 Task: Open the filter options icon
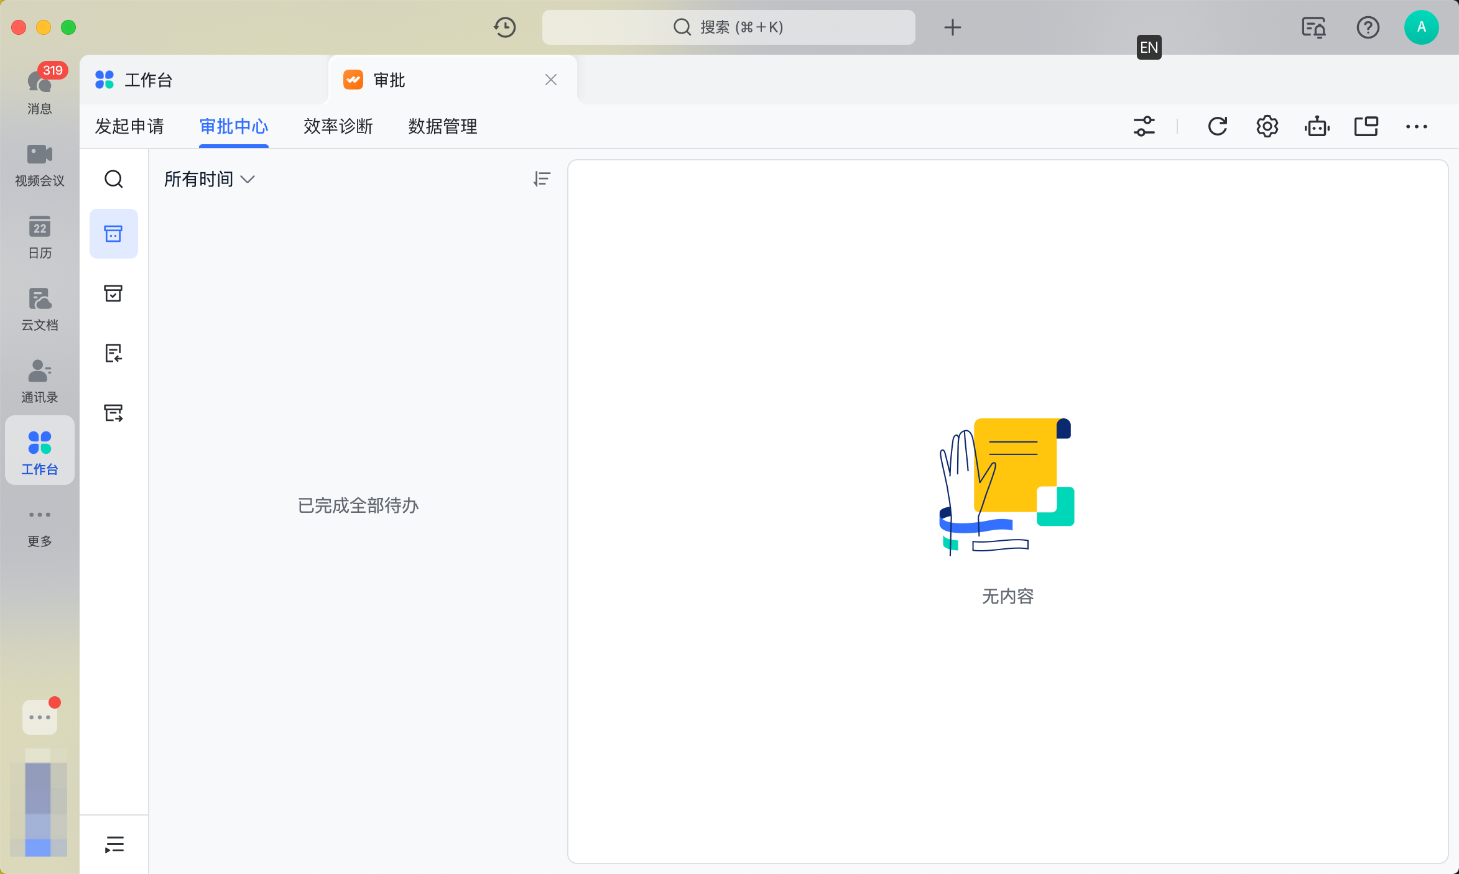1144,126
